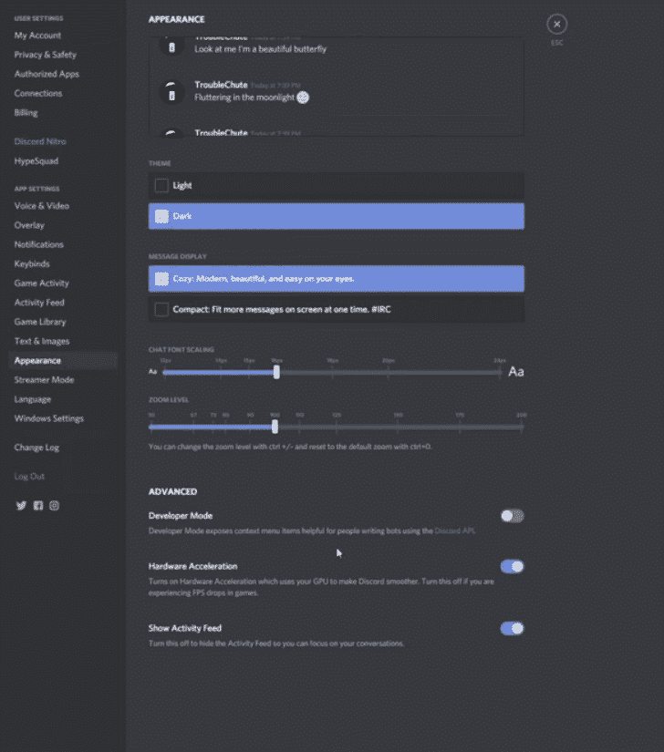The width and height of the screenshot is (664, 752).
Task: Click Log Out in sidebar
Action: point(29,477)
